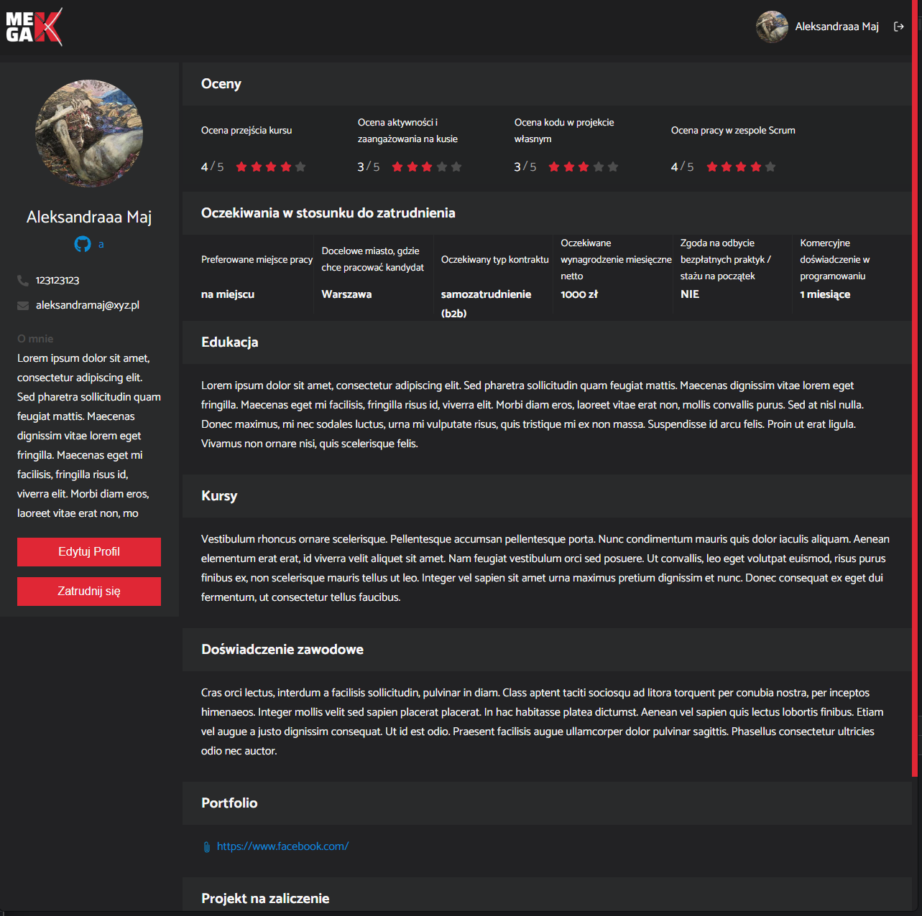Click NIE under Zgoda na odbycie praktyk

click(x=689, y=294)
